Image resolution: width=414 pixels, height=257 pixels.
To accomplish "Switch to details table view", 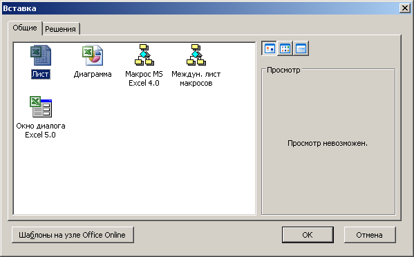I will point(301,48).
